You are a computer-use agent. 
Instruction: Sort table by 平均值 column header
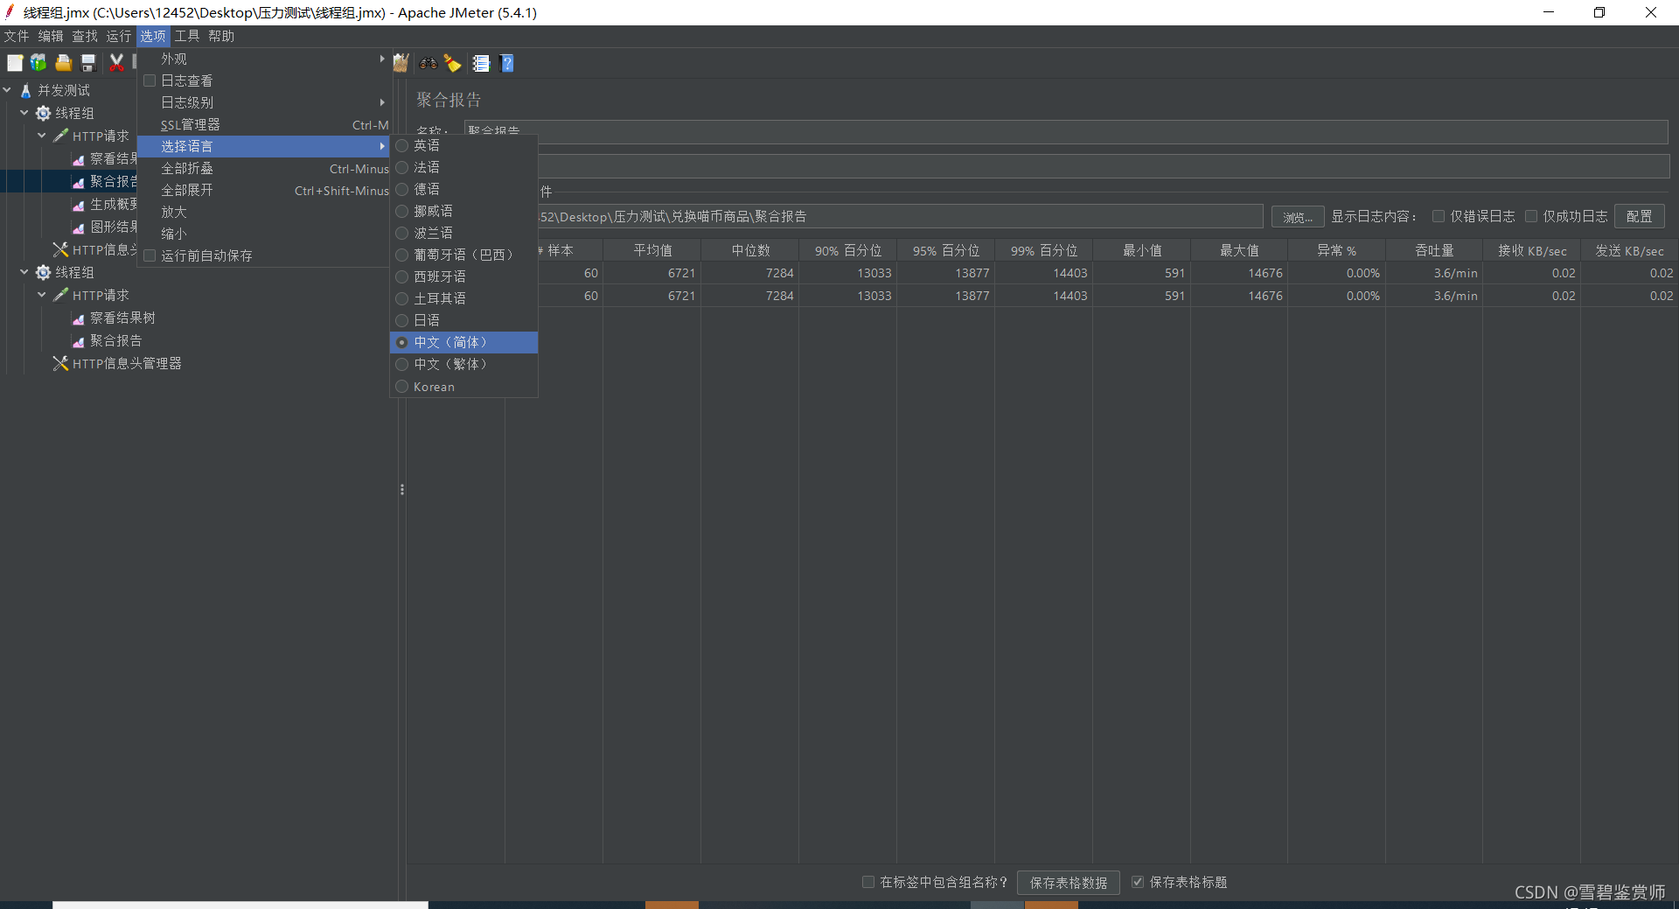[652, 250]
